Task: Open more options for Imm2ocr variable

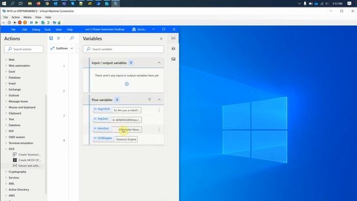Action: coord(159,130)
